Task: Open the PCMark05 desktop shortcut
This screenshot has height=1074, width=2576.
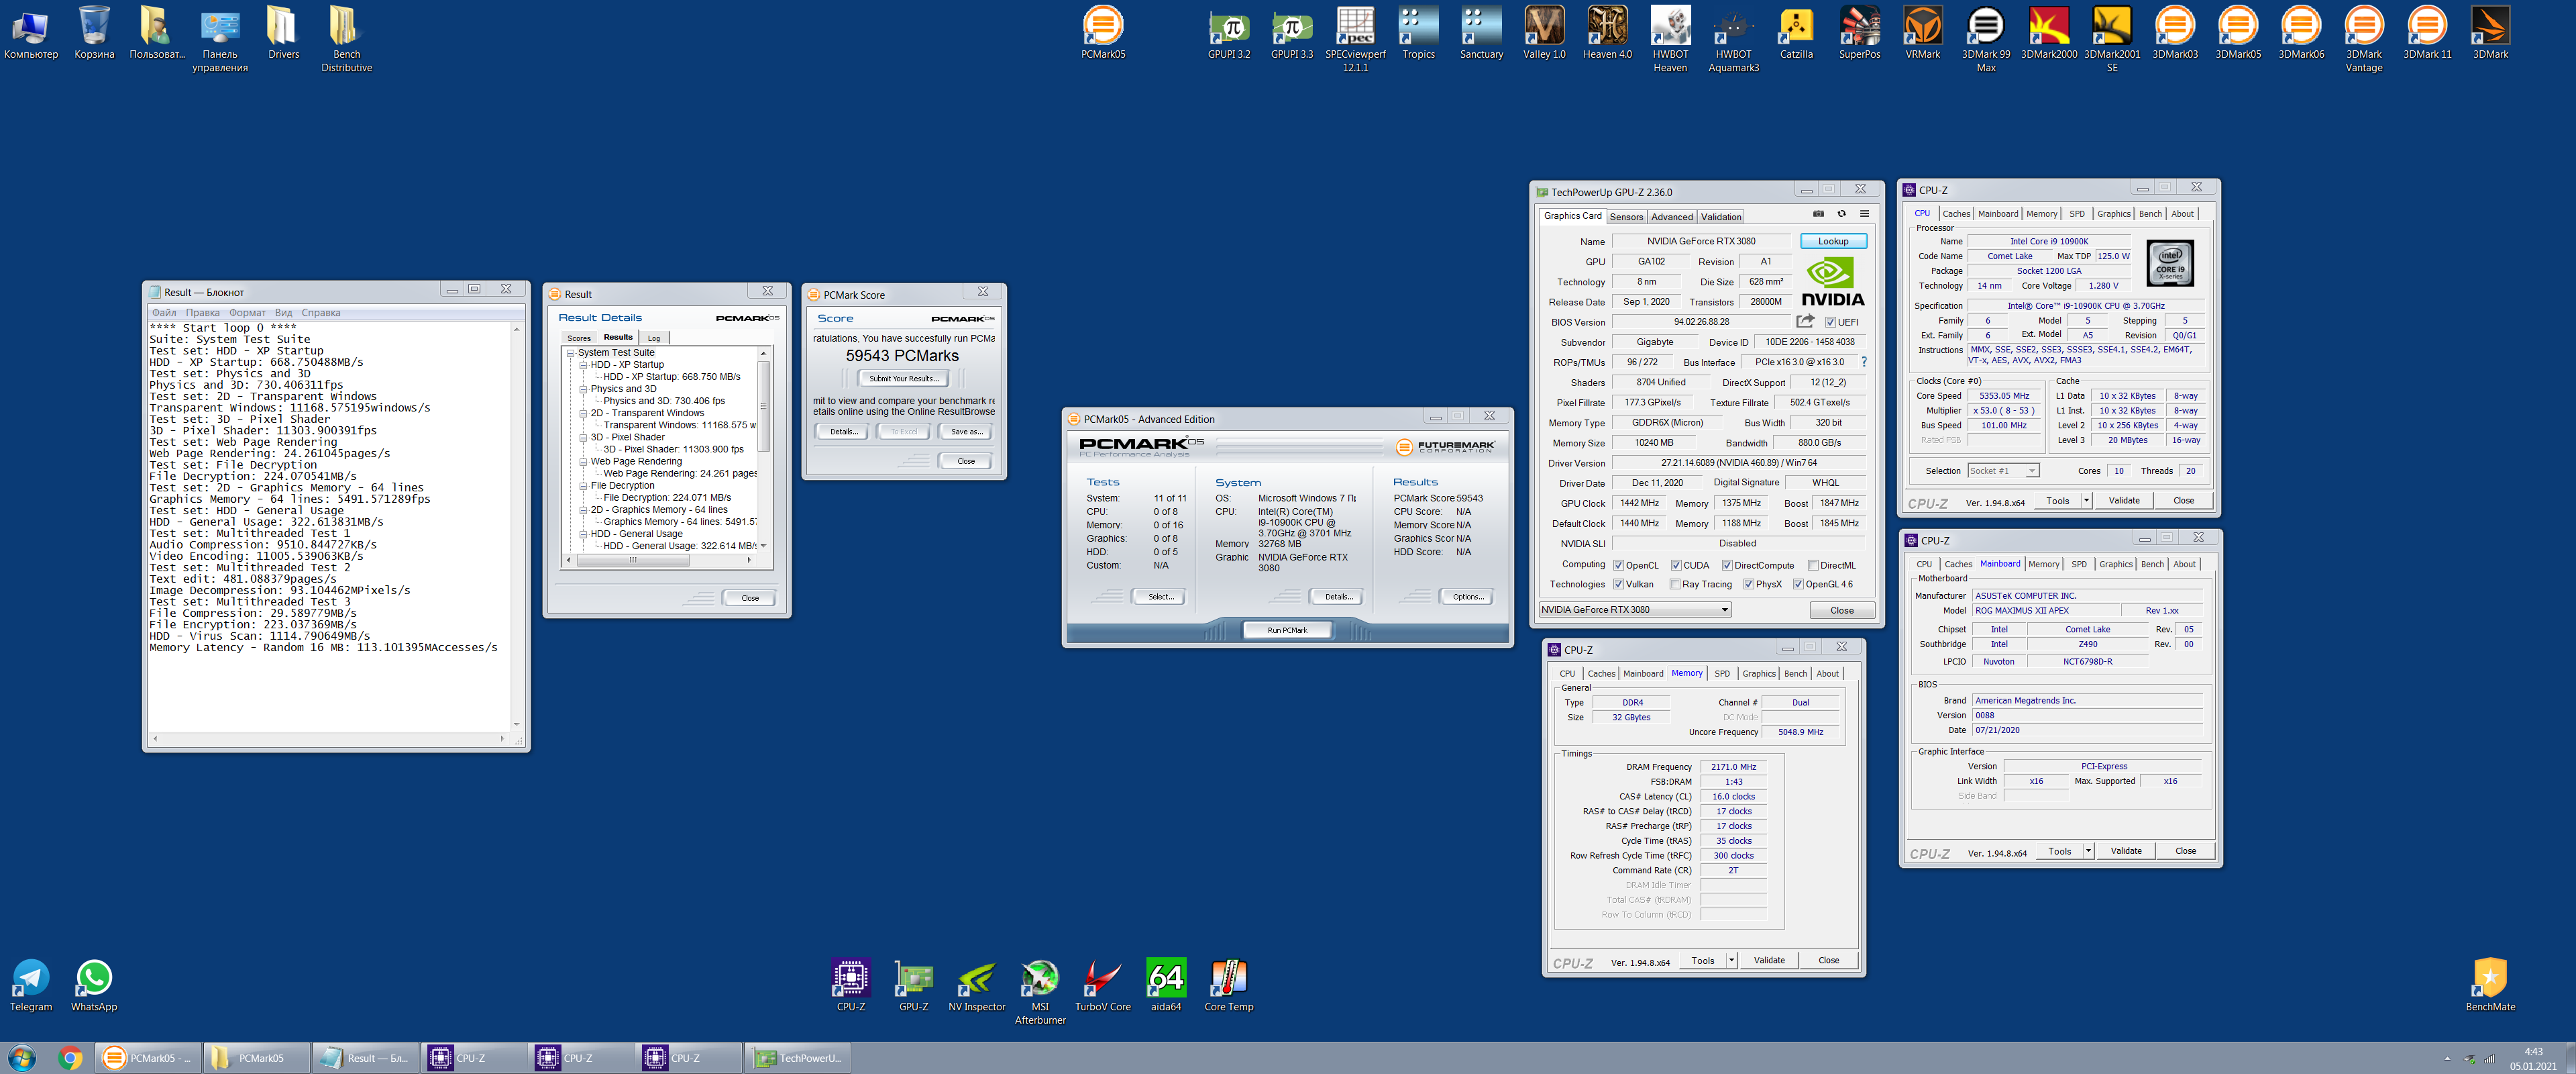Action: 1103,33
